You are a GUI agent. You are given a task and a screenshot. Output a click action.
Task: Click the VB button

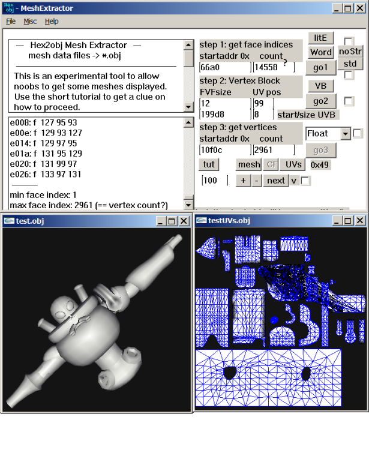320,86
